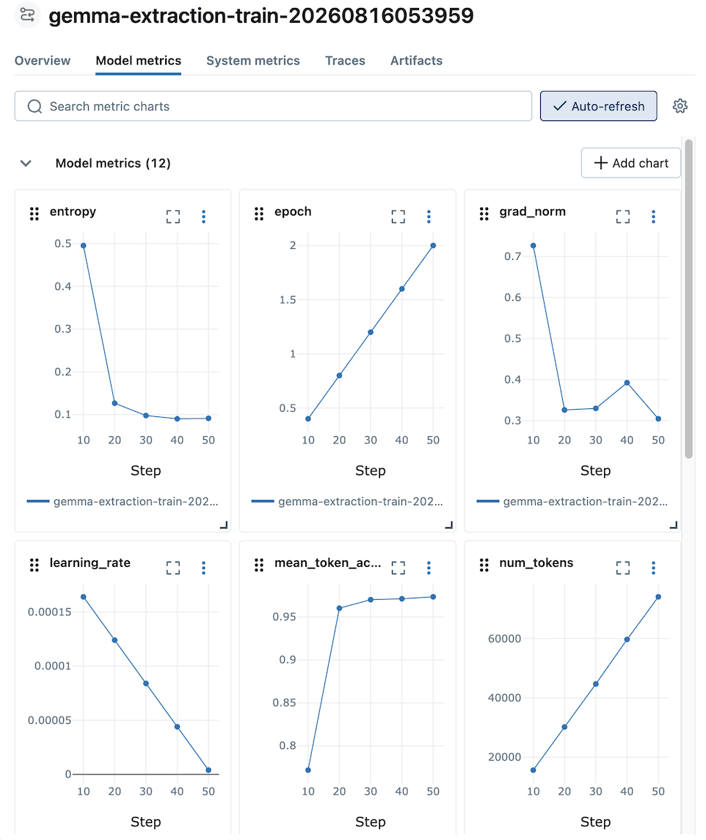Expand entropy chart to fullscreen
706x840 pixels.
(x=173, y=217)
